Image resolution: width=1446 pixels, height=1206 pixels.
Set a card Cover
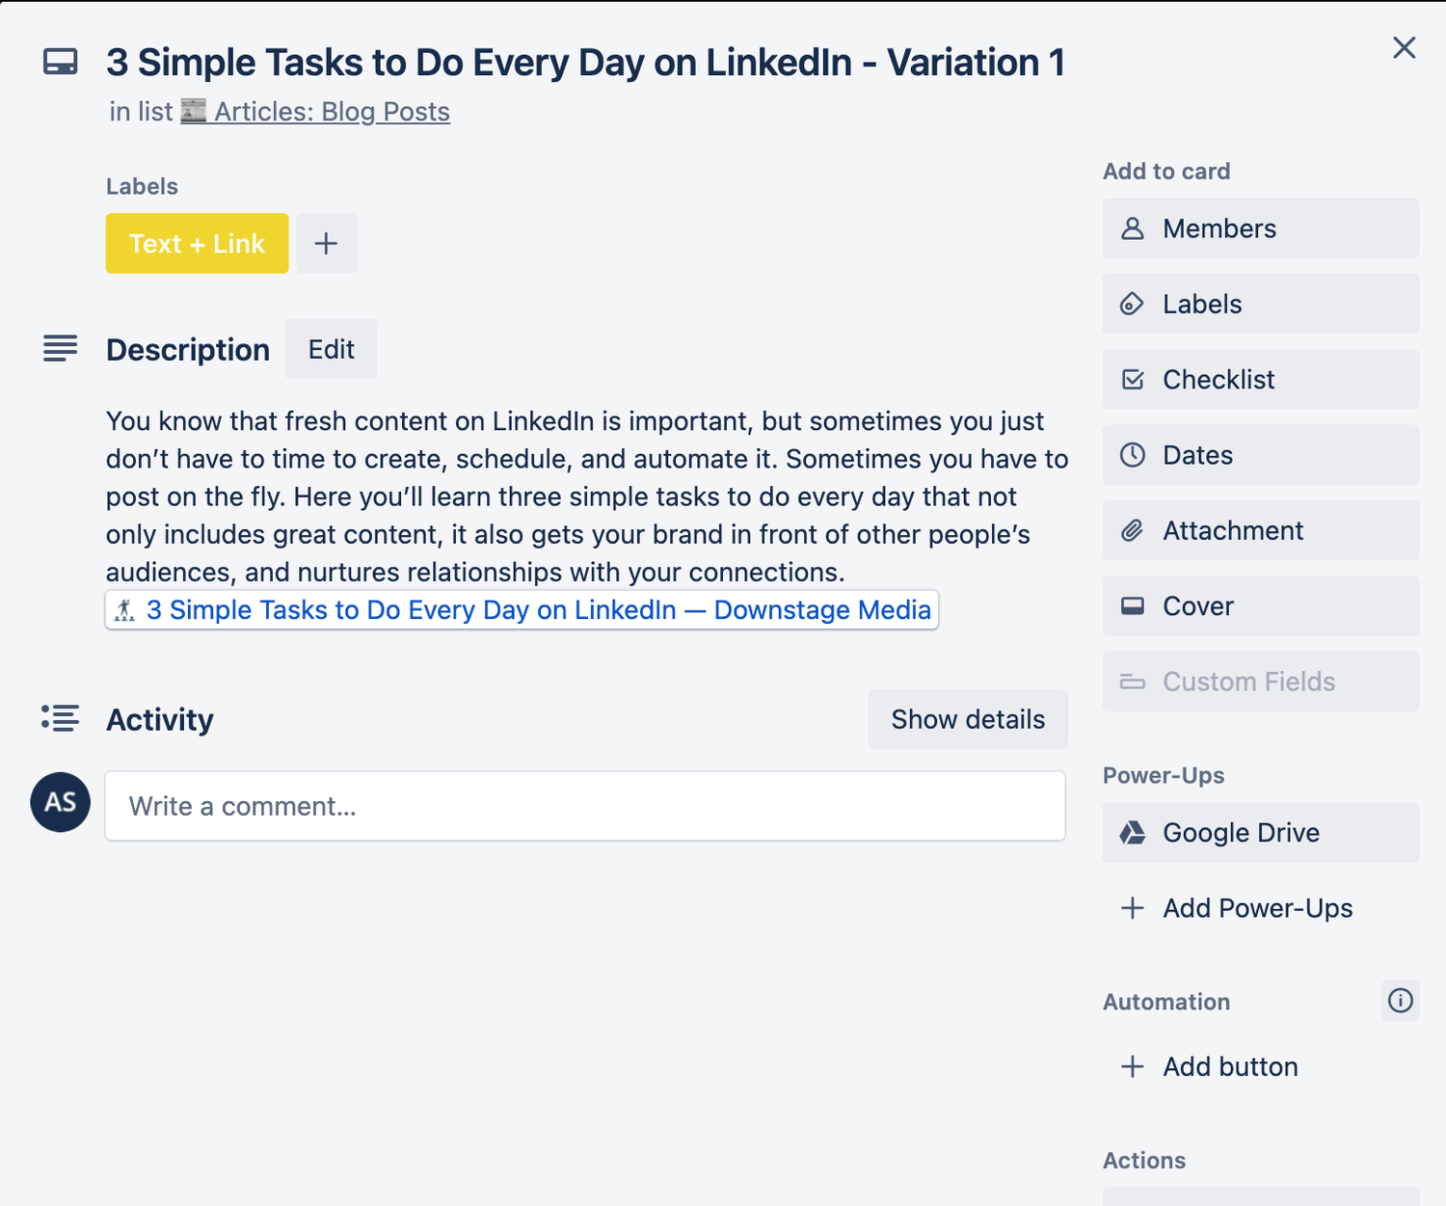1261,605
